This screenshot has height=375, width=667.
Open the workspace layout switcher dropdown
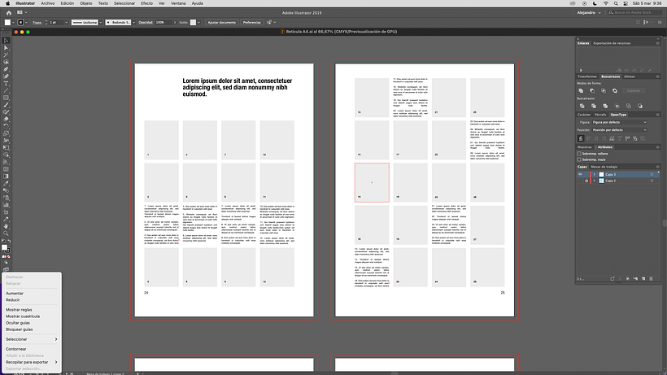22,13
